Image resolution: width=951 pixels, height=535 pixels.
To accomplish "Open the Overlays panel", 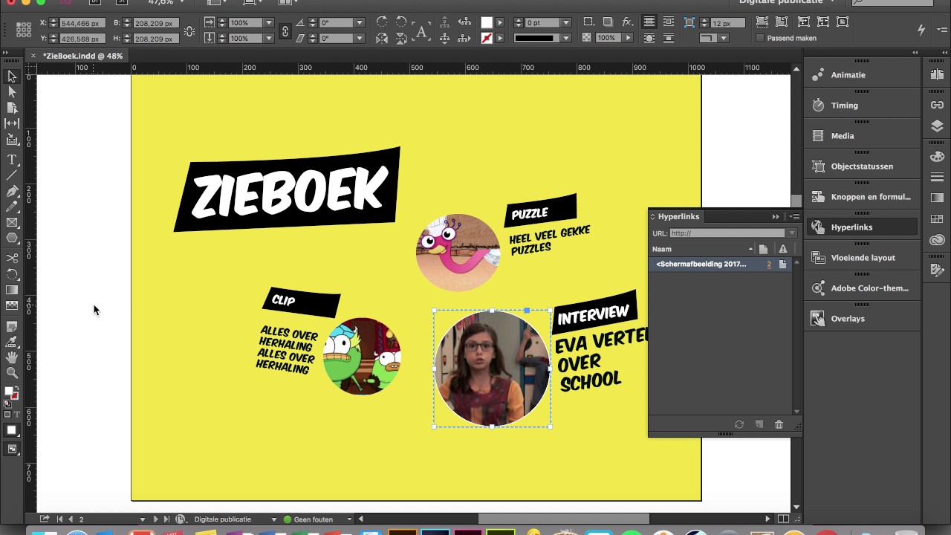I will pyautogui.click(x=862, y=319).
